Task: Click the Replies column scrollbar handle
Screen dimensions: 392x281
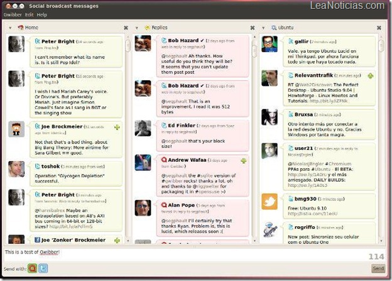Action: 254,51
